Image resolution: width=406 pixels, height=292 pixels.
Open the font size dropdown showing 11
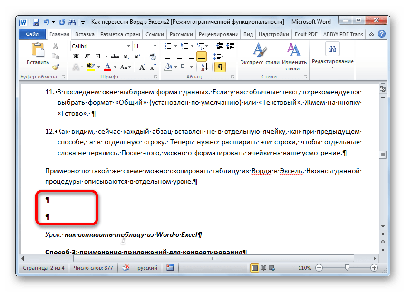(x=145, y=46)
